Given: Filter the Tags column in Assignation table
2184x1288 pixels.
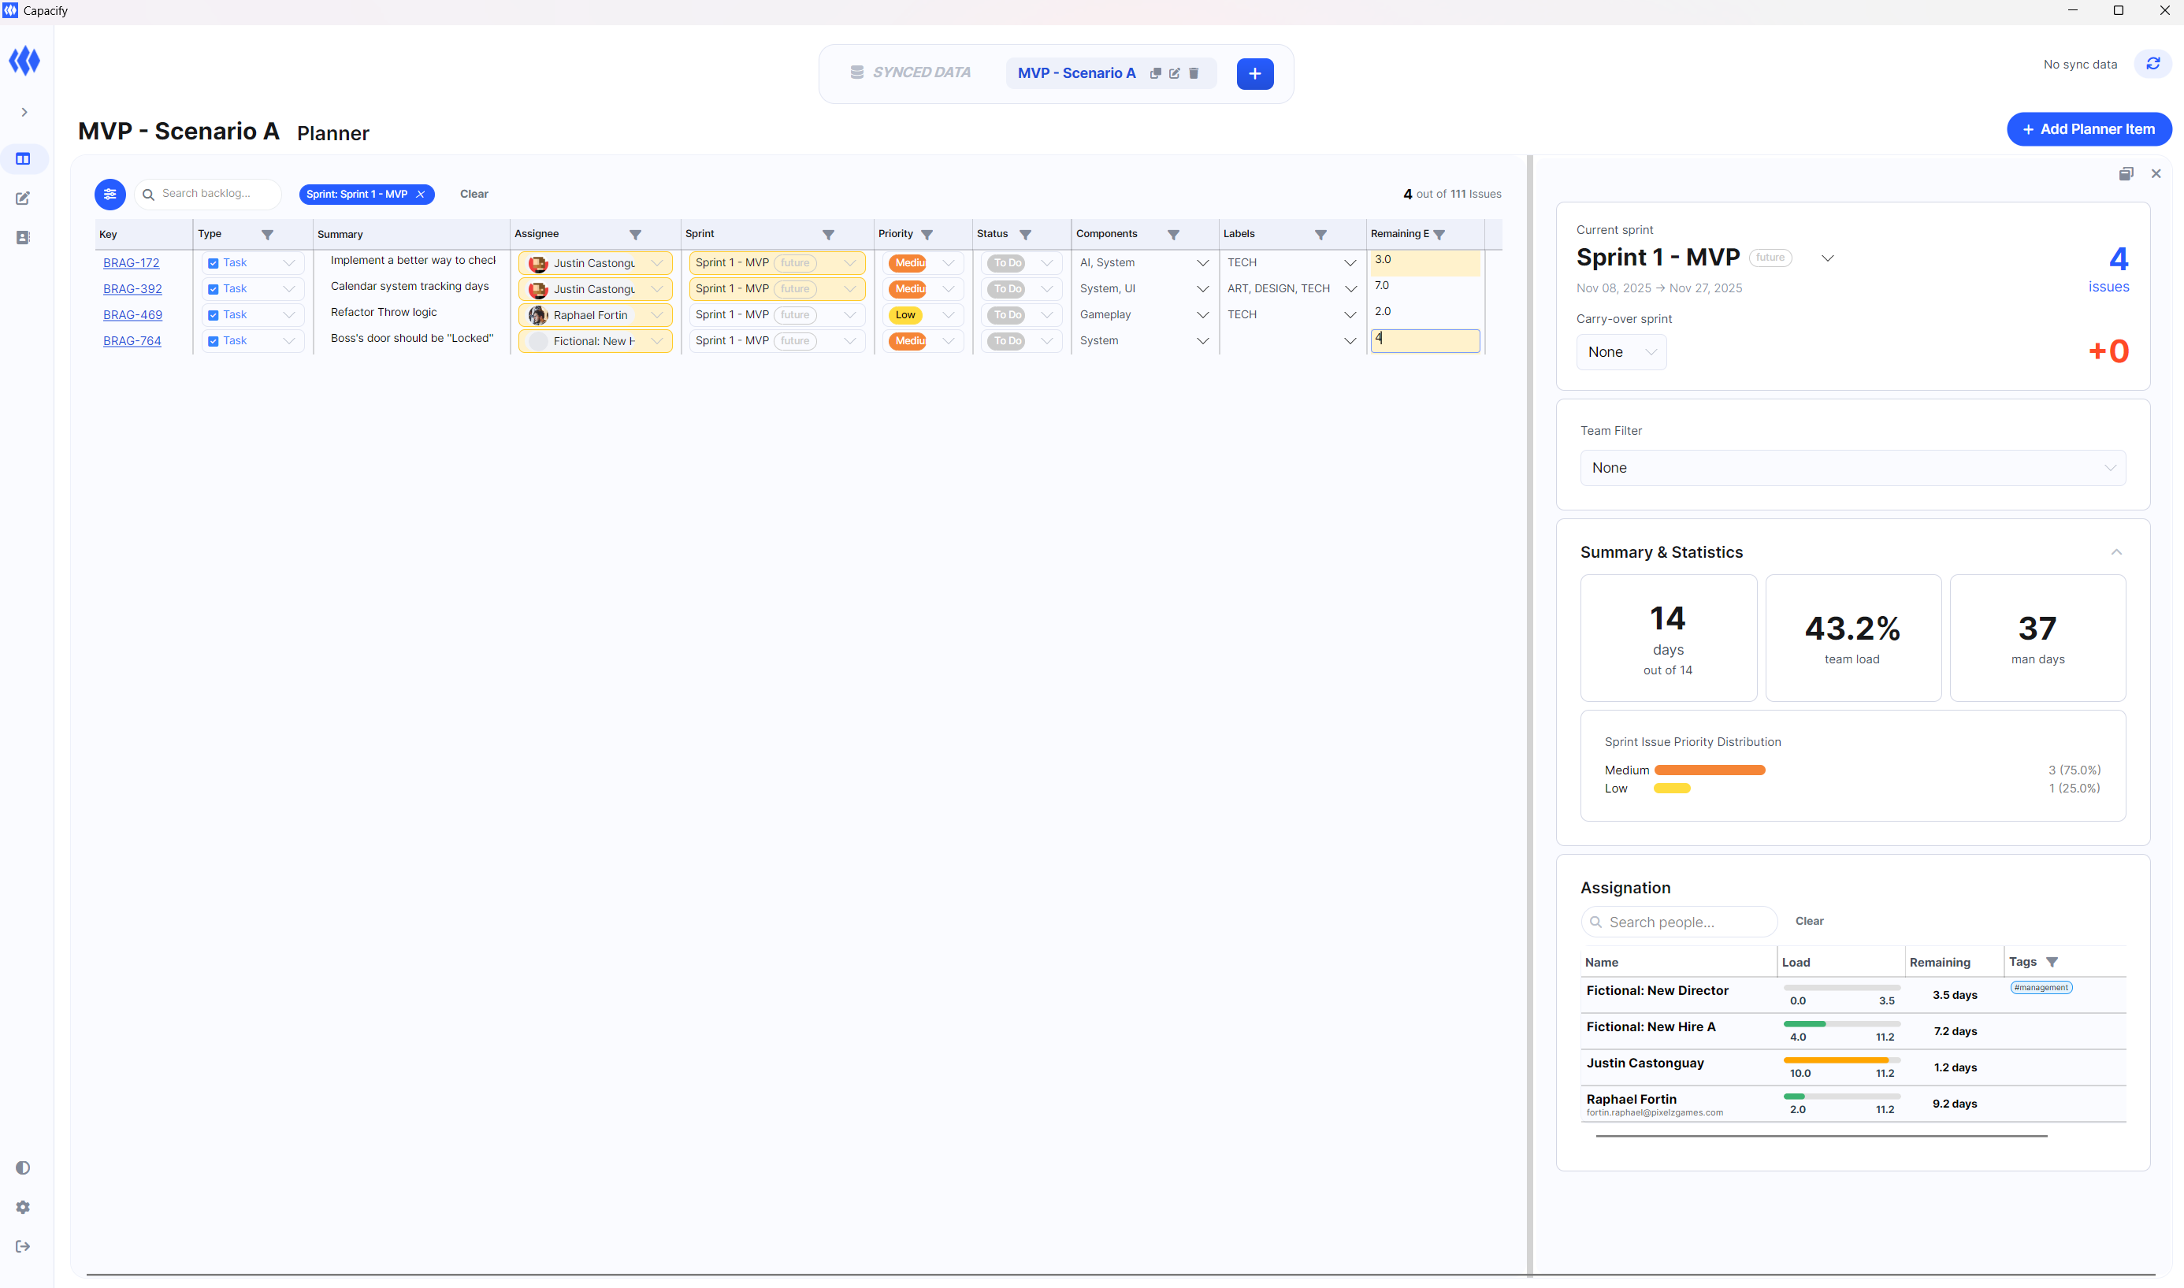Looking at the screenshot, I should (x=2054, y=962).
